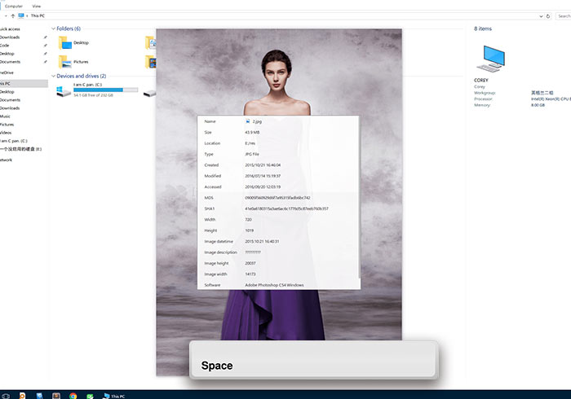Select the Accessed date 2016/09/20 value

pos(263,187)
